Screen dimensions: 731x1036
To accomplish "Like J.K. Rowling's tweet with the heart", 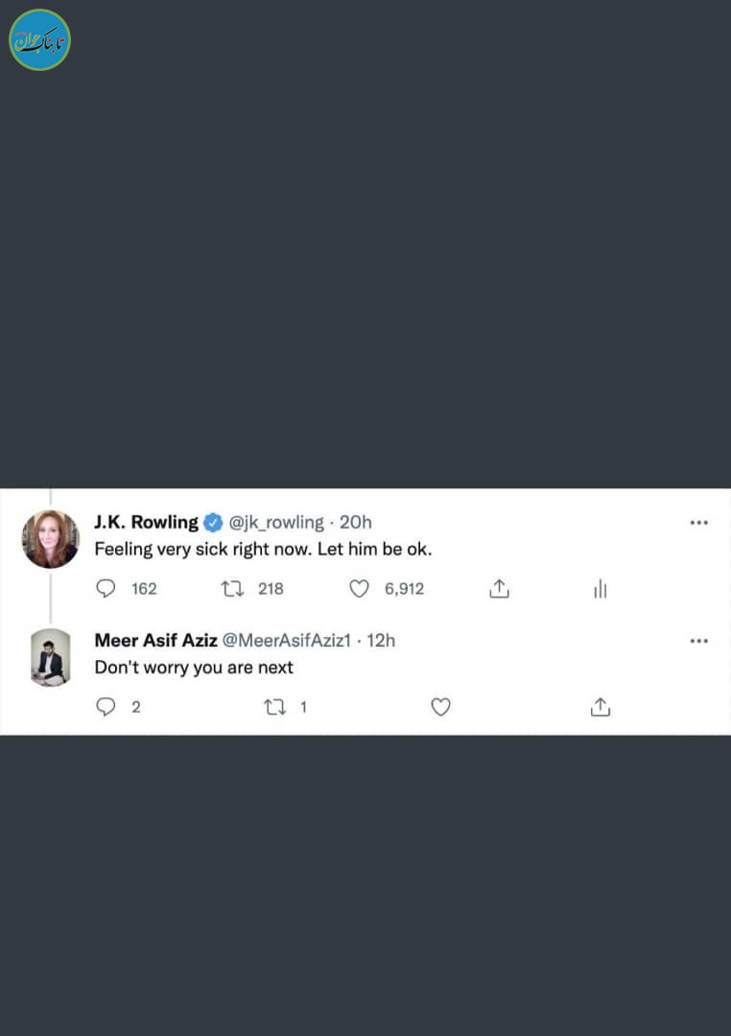I will [359, 588].
